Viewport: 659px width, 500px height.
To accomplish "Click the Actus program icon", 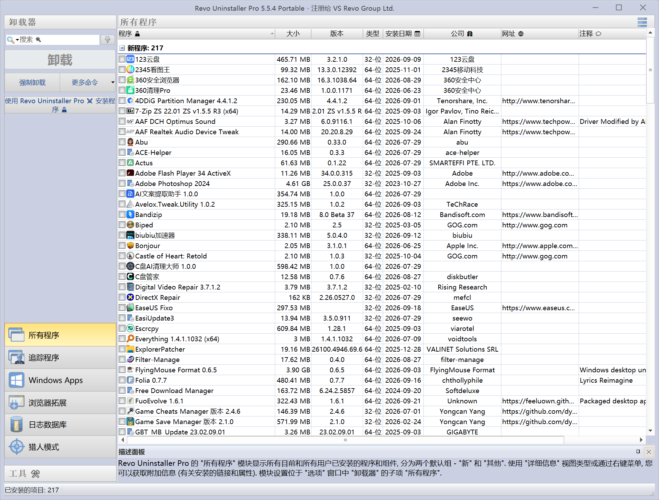I will 130,163.
